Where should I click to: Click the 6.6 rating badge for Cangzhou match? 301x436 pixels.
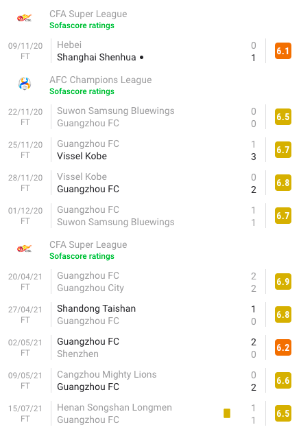point(283,380)
